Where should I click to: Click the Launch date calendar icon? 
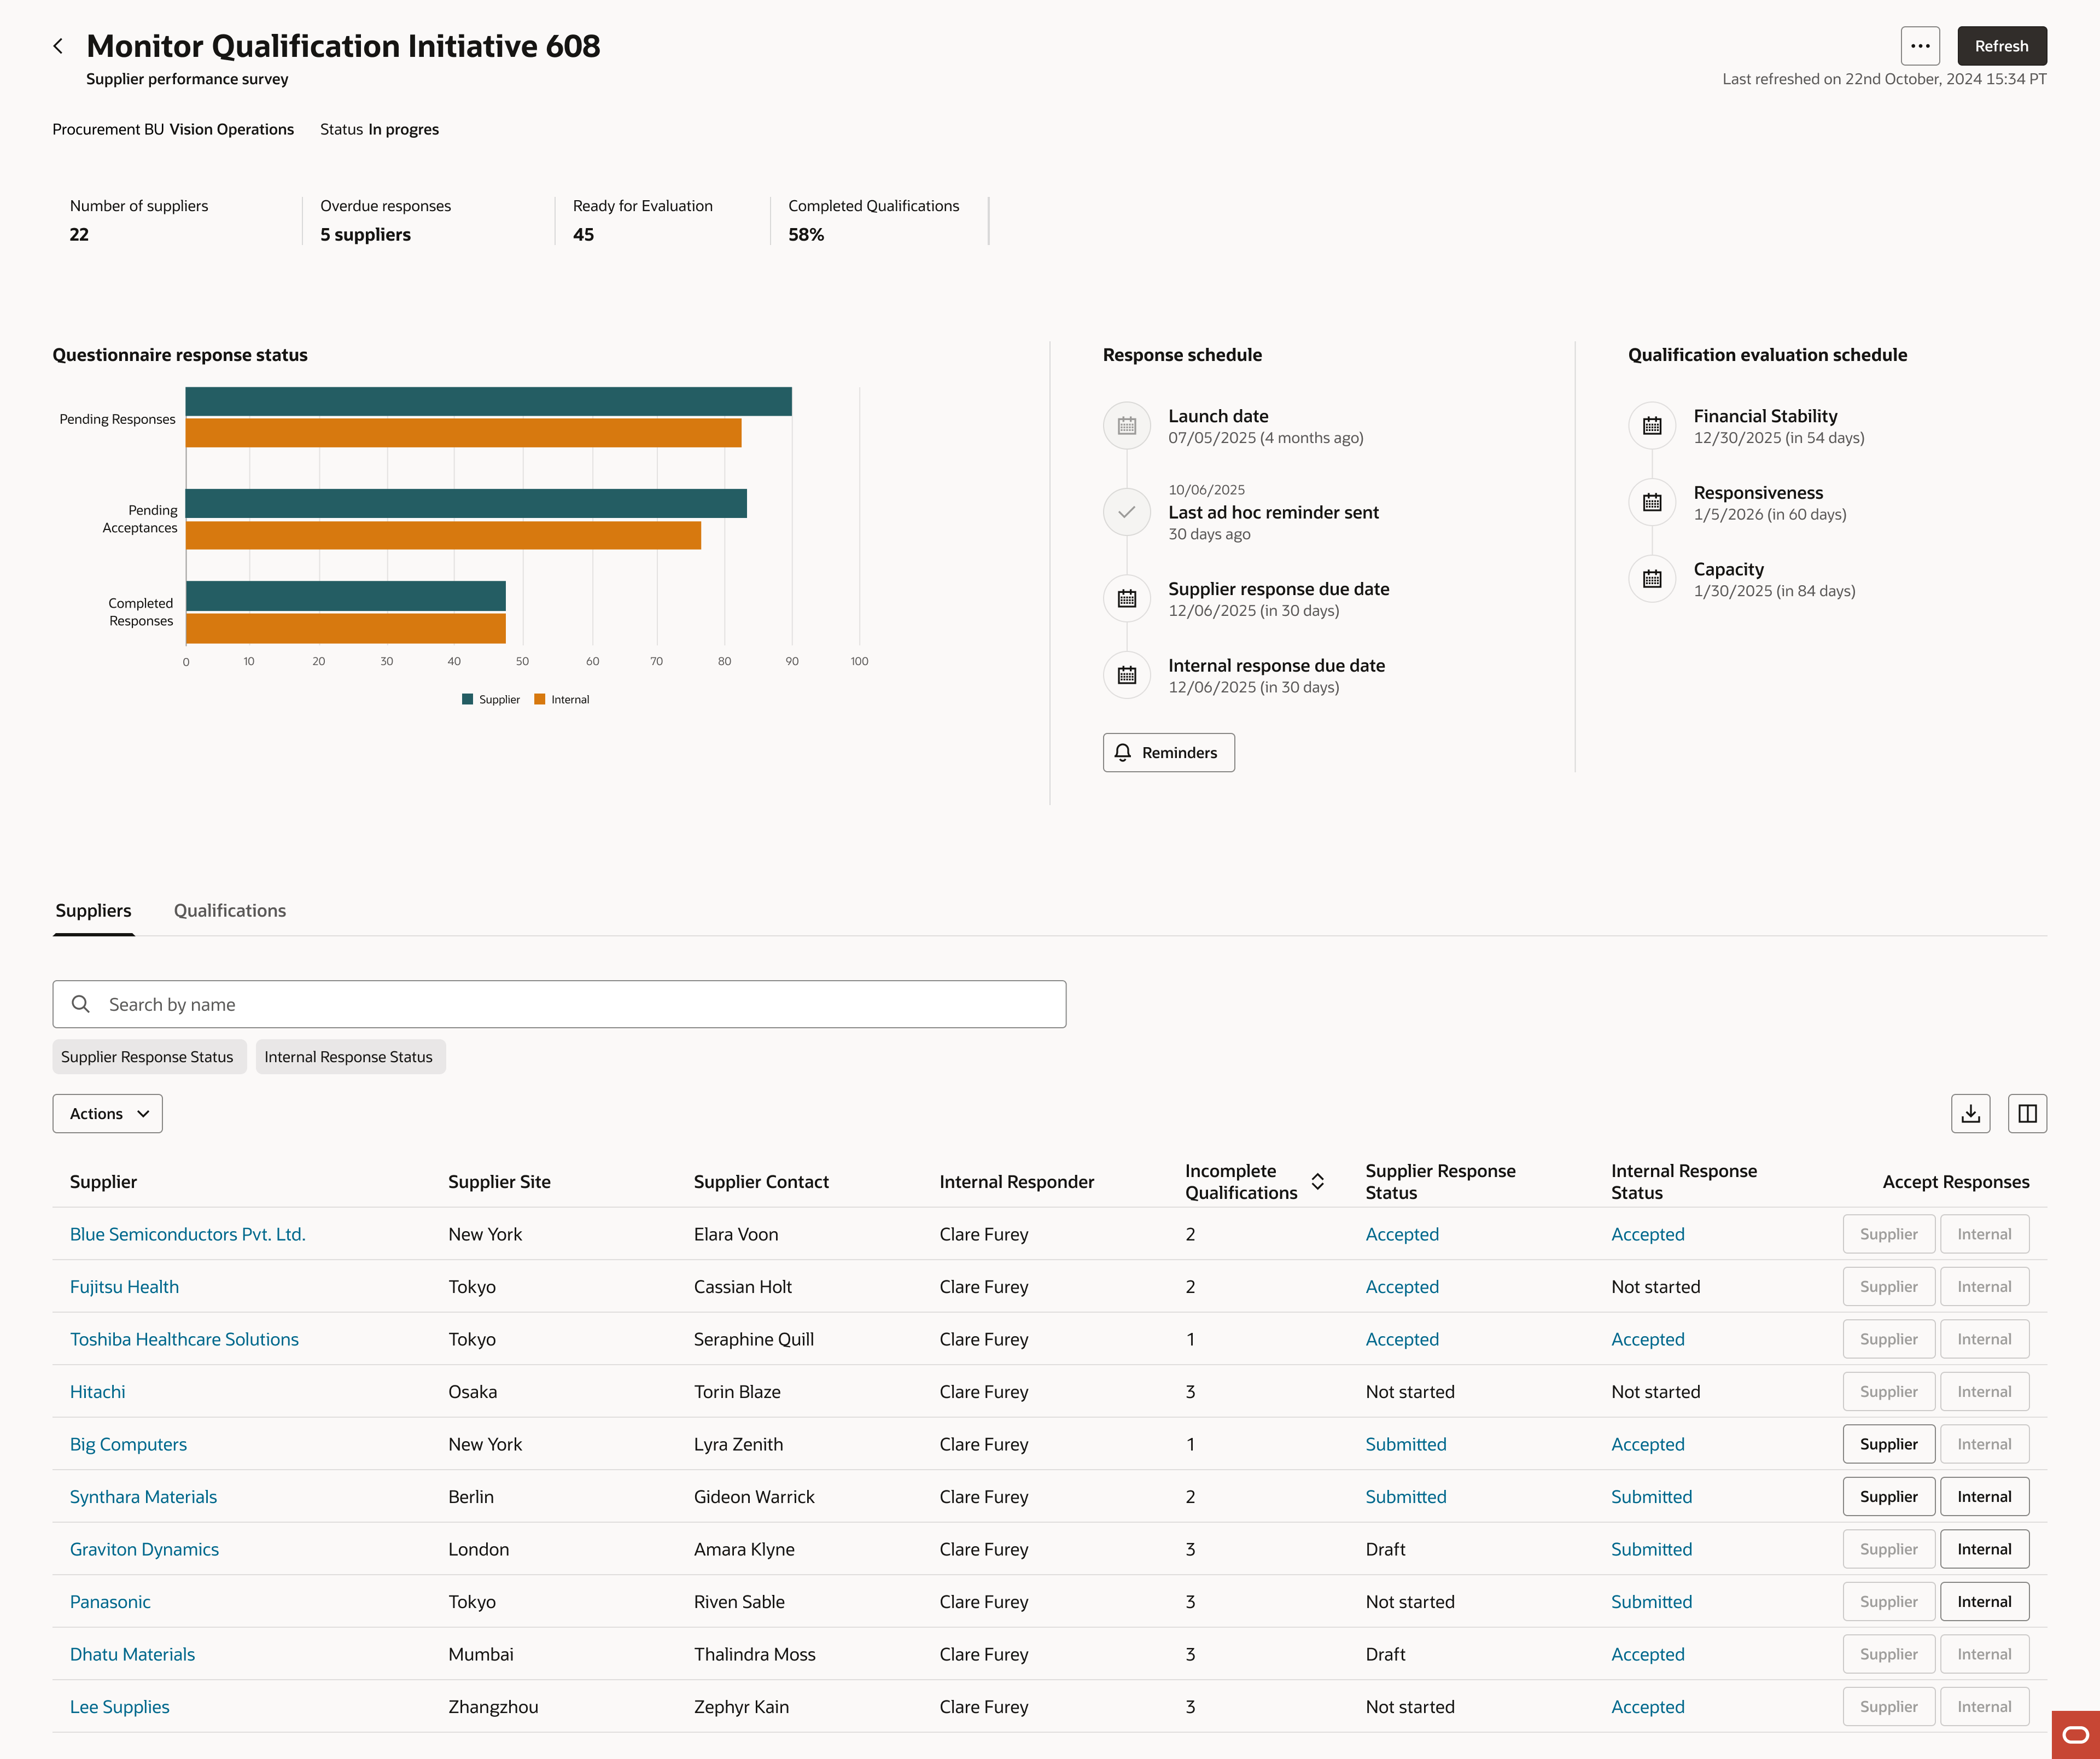click(x=1127, y=426)
